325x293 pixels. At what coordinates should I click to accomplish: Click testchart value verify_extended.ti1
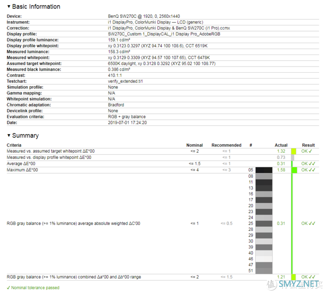125,81
